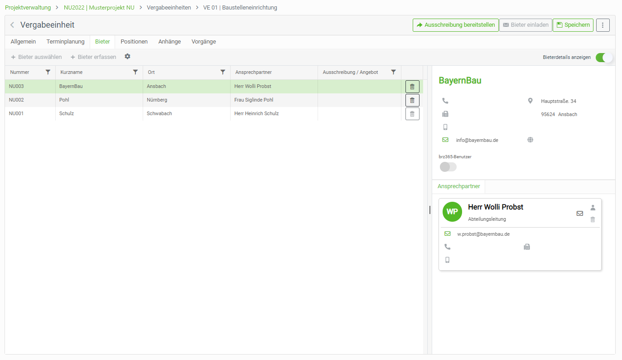The image size is (622, 360).
Task: Send mail via envelope icon on Wolli Probst card
Action: coord(580,213)
